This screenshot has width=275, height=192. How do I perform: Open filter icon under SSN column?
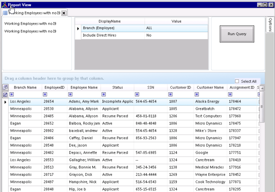(137, 95)
